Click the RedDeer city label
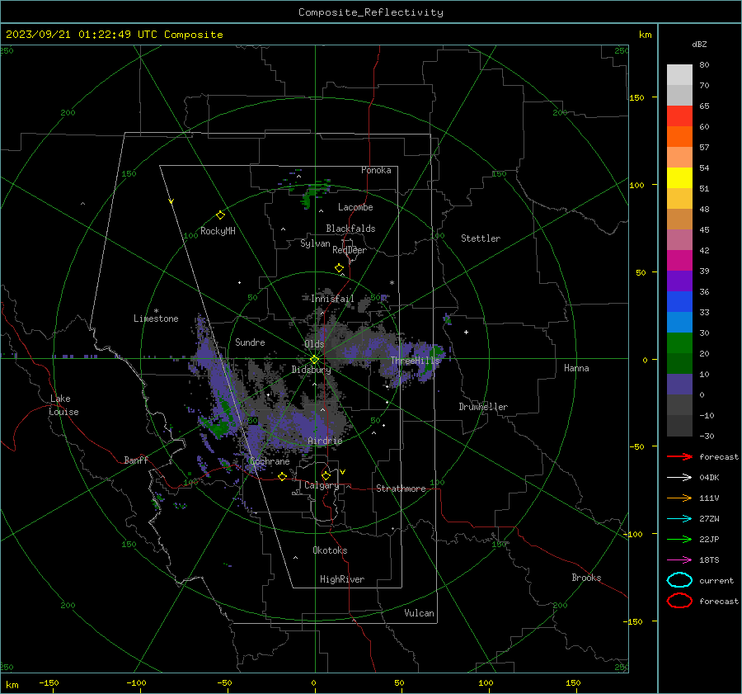Image resolution: width=742 pixels, height=694 pixels. point(350,250)
